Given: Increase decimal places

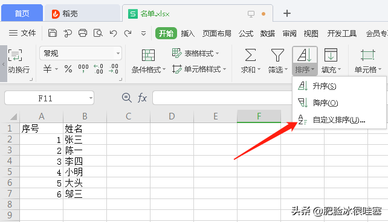Looking at the screenshot, I should click(99, 69).
